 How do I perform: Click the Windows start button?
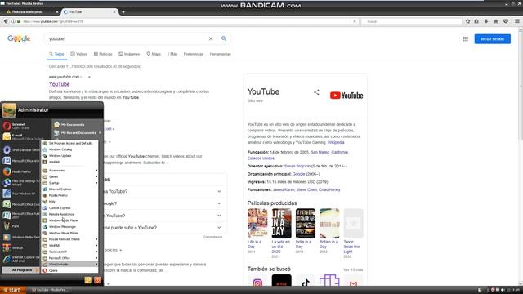point(13,290)
